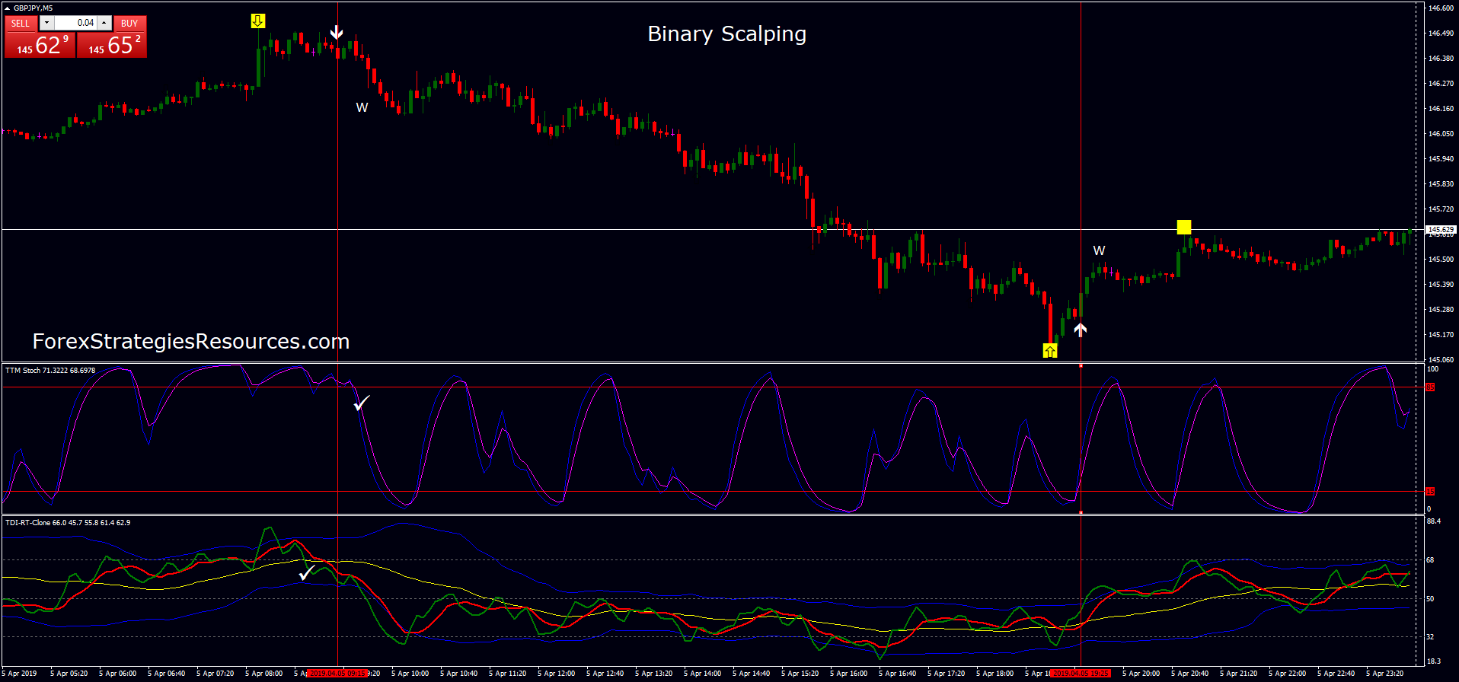Decrease lot volume with the down arrow
The width and height of the screenshot is (1459, 682).
coord(46,23)
